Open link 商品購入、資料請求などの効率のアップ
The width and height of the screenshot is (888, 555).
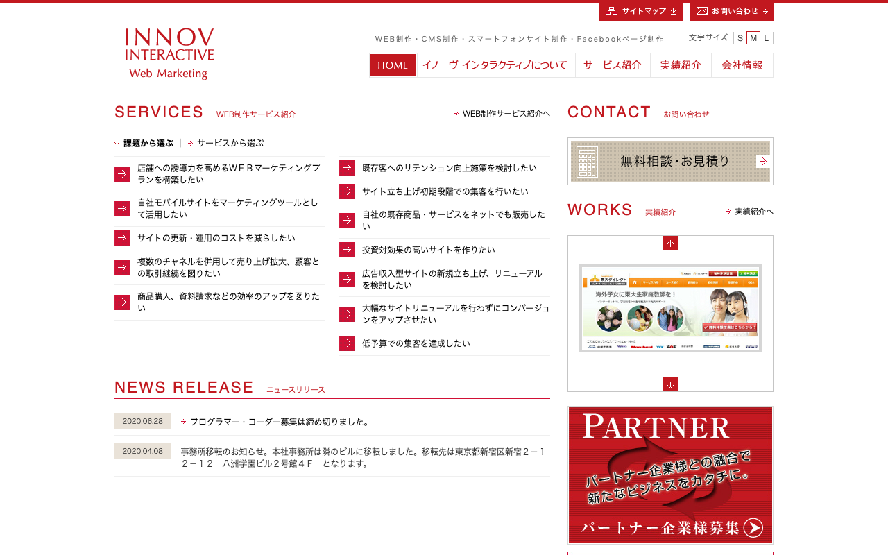229,302
